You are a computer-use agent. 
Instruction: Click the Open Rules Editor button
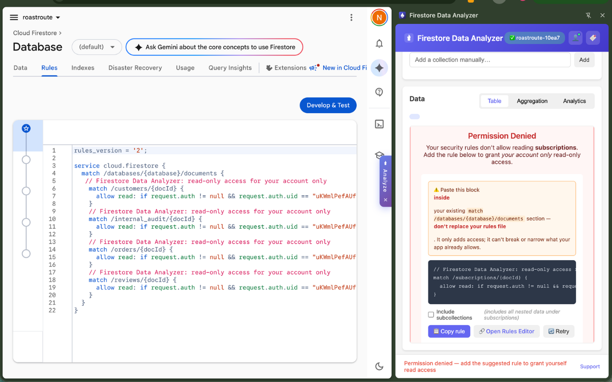click(x=507, y=331)
